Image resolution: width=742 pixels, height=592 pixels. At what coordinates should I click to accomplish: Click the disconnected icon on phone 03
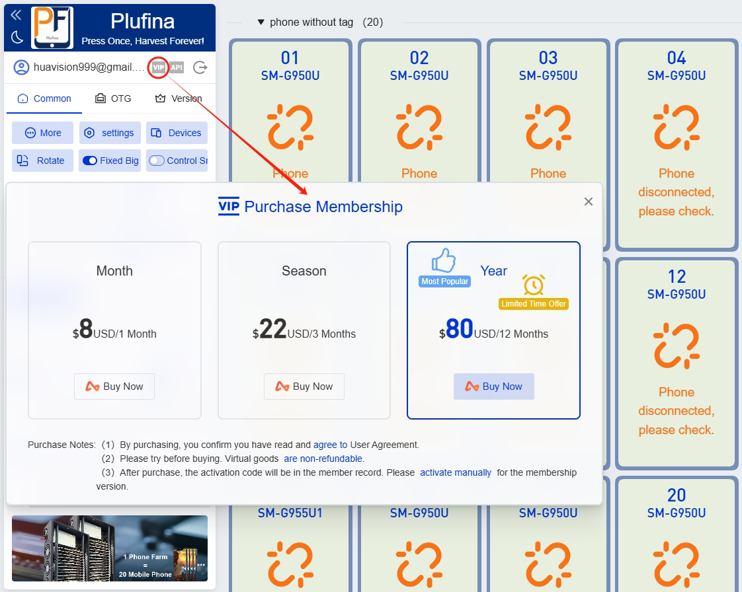tap(548, 128)
